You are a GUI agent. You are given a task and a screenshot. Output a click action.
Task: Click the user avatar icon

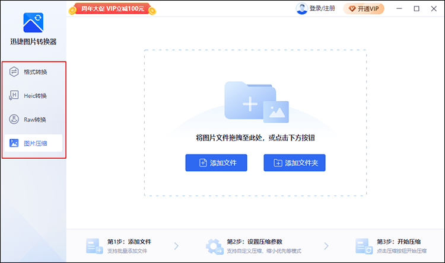click(301, 9)
